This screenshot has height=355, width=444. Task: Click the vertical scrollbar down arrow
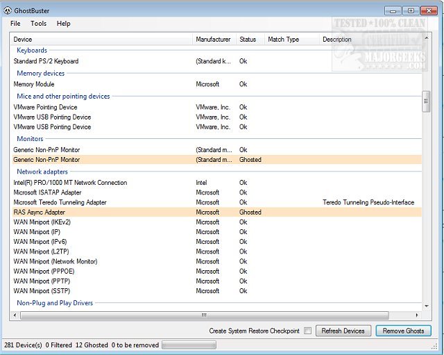[427, 305]
